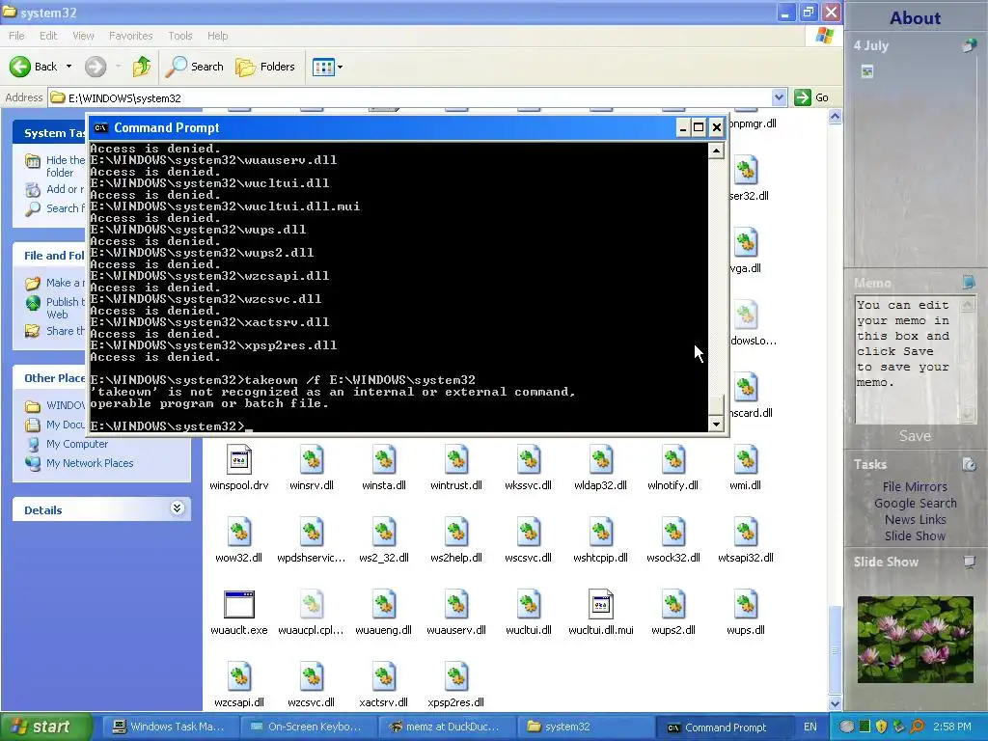Image resolution: width=988 pixels, height=741 pixels.
Task: Click Command Prompt scrollbar up arrow
Action: click(x=716, y=151)
